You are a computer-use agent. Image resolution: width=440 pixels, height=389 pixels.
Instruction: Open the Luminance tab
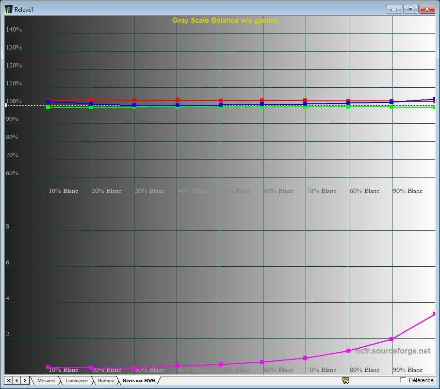click(77, 381)
